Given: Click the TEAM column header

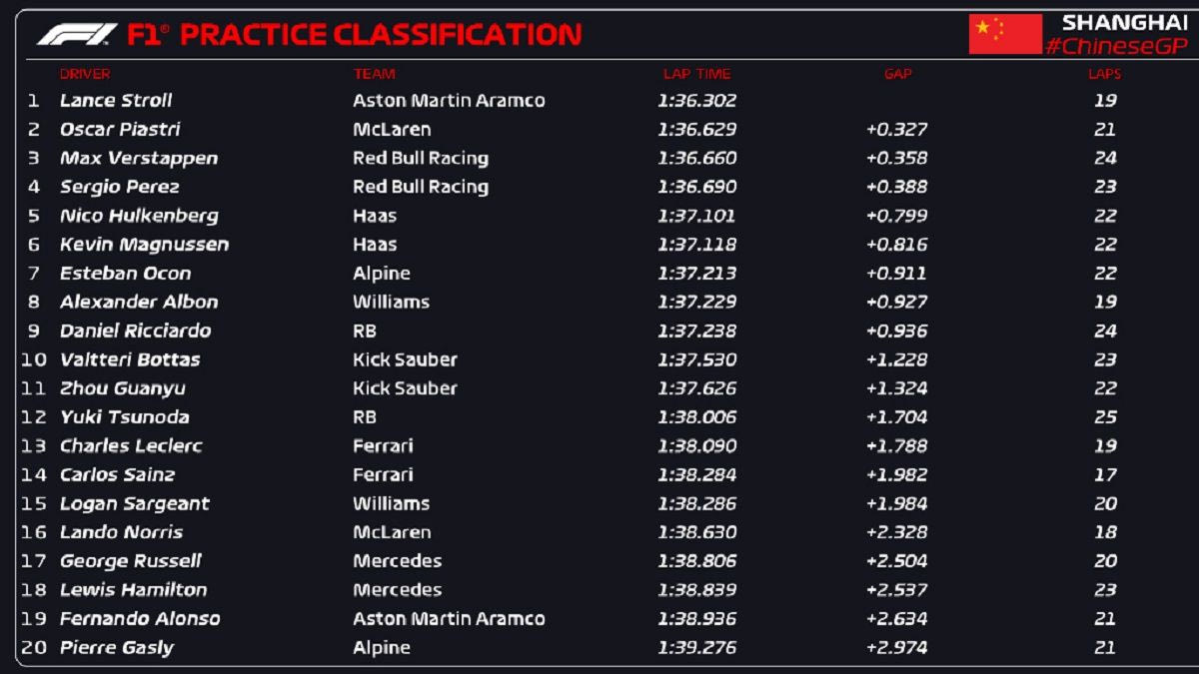Looking at the screenshot, I should [374, 74].
